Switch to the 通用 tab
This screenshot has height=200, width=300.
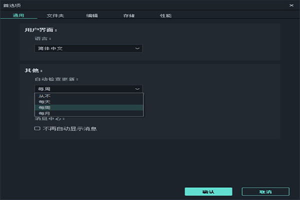[18, 16]
